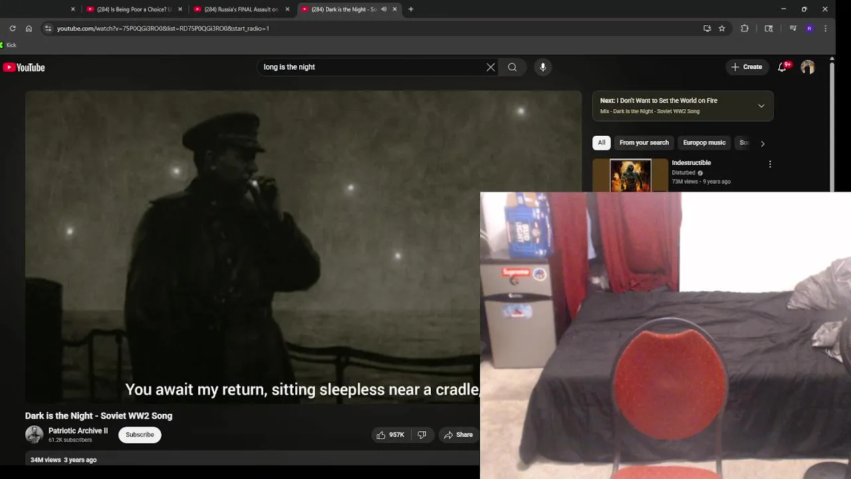
Task: Open the browser extensions menu
Action: click(x=745, y=29)
